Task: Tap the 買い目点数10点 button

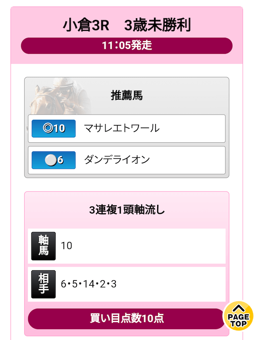Action: (x=126, y=318)
